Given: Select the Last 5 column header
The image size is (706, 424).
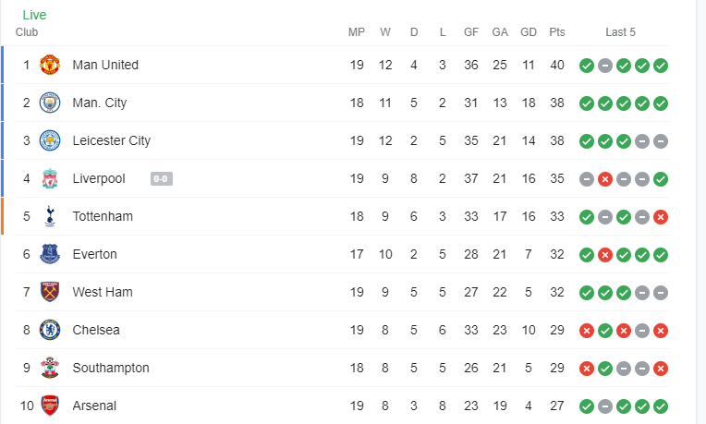Looking at the screenshot, I should 620,32.
